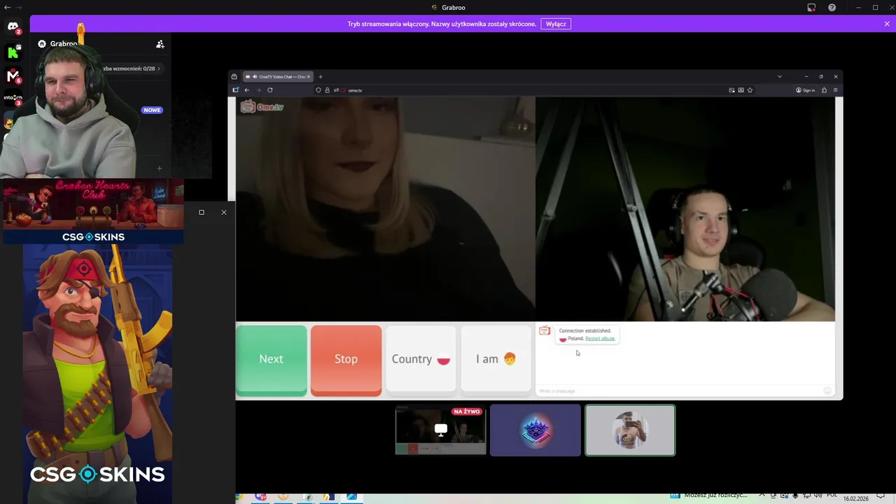Click the NOWE badge in channel list
Viewport: 896px width, 504px height.
152,110
